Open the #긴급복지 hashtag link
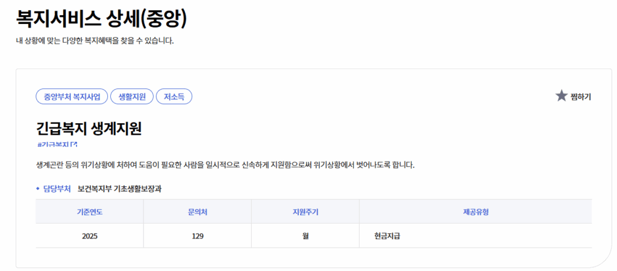This screenshot has width=617, height=271. coord(54,144)
